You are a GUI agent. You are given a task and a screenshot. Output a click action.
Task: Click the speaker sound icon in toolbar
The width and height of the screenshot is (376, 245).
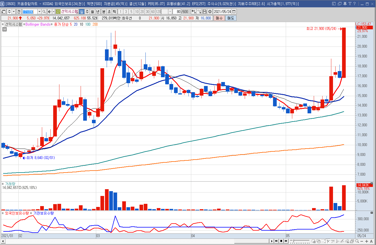(50, 12)
